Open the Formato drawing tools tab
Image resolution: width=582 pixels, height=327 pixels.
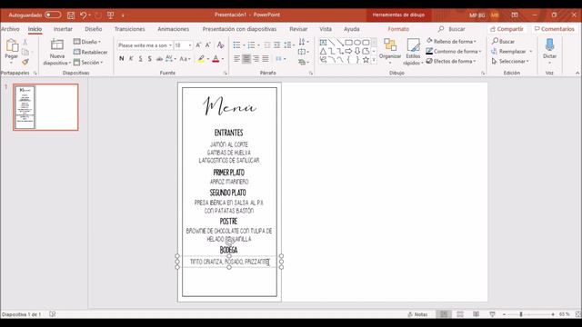click(398, 29)
